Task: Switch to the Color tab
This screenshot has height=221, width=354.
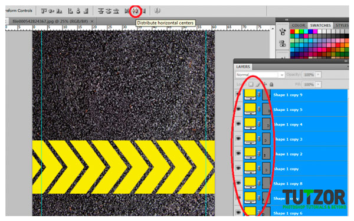Action: (298, 25)
